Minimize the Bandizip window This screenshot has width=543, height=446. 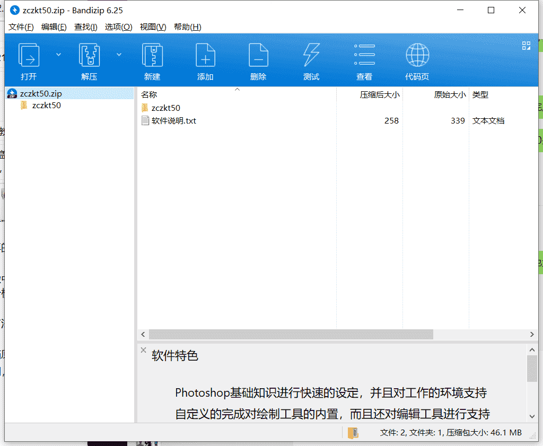(460, 11)
